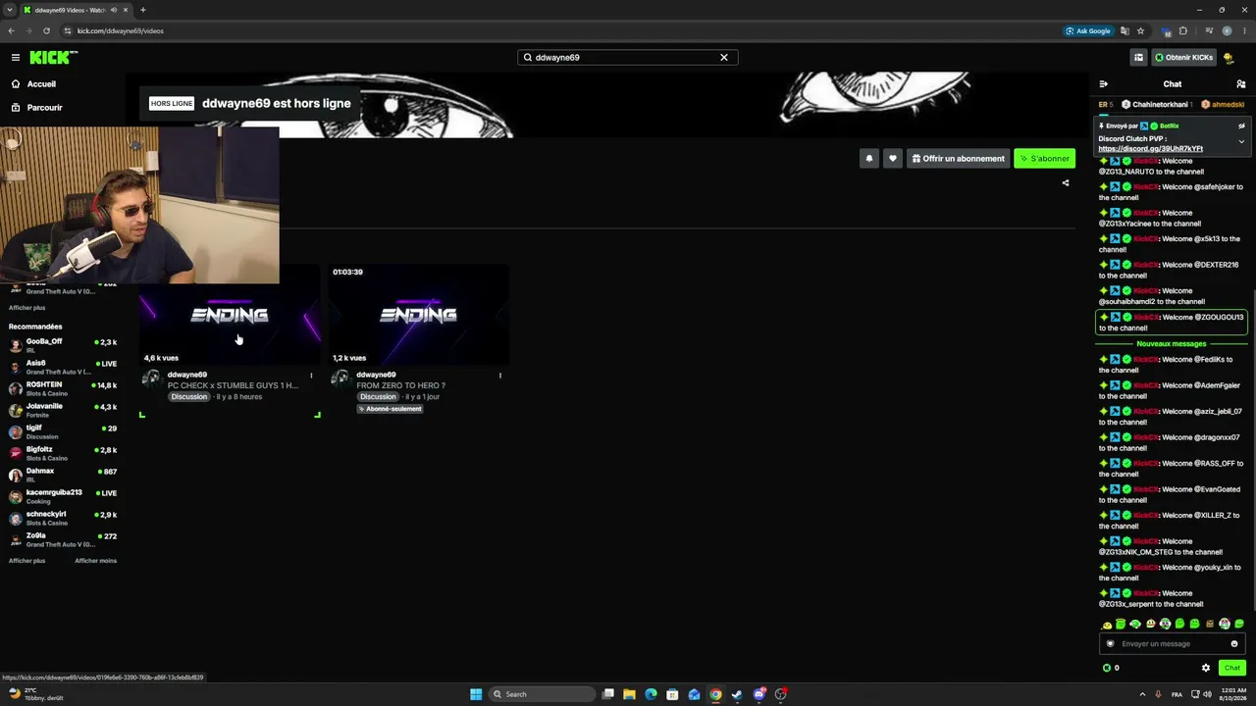Switch the FRA input language
Screen dimensions: 1256x706
1177,694
